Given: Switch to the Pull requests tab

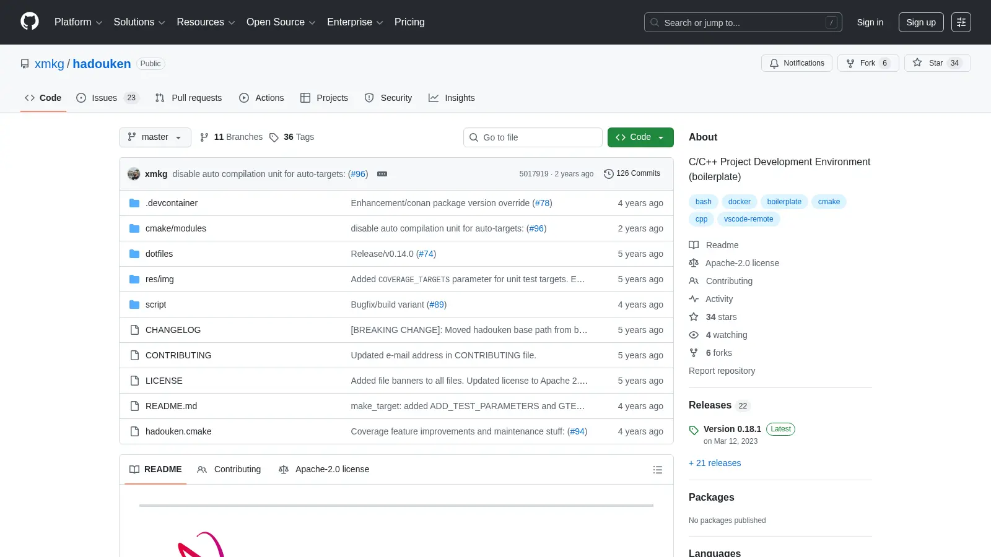Looking at the screenshot, I should (x=188, y=98).
